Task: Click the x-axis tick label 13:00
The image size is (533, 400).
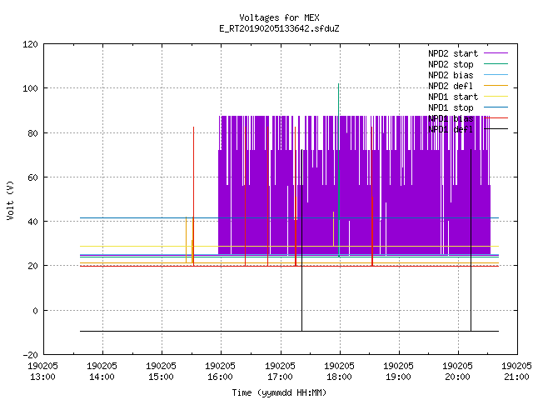Action: click(42, 377)
